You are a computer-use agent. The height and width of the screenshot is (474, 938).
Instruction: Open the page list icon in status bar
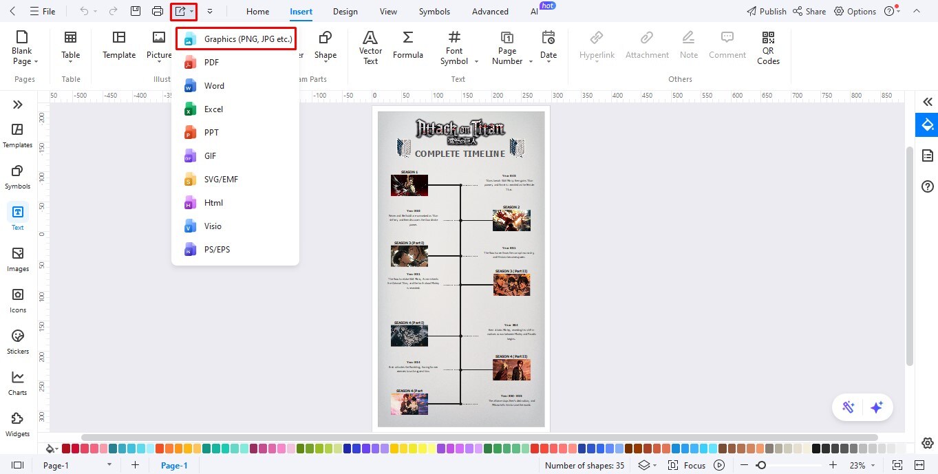pyautogui.click(x=18, y=465)
